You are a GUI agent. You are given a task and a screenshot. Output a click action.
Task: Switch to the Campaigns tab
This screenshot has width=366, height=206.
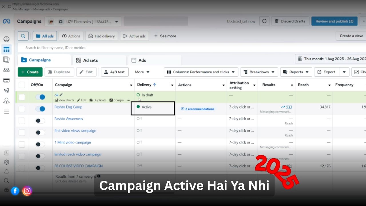pos(44,60)
